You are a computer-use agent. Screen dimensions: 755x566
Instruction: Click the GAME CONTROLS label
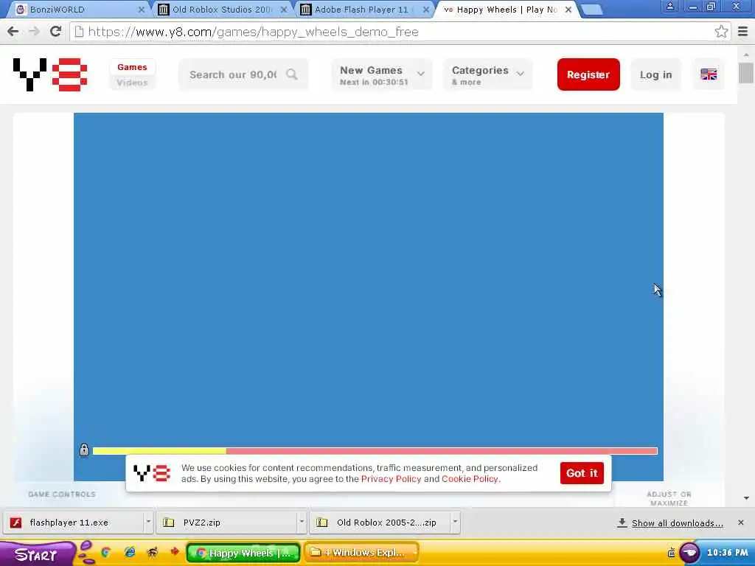[x=62, y=495]
